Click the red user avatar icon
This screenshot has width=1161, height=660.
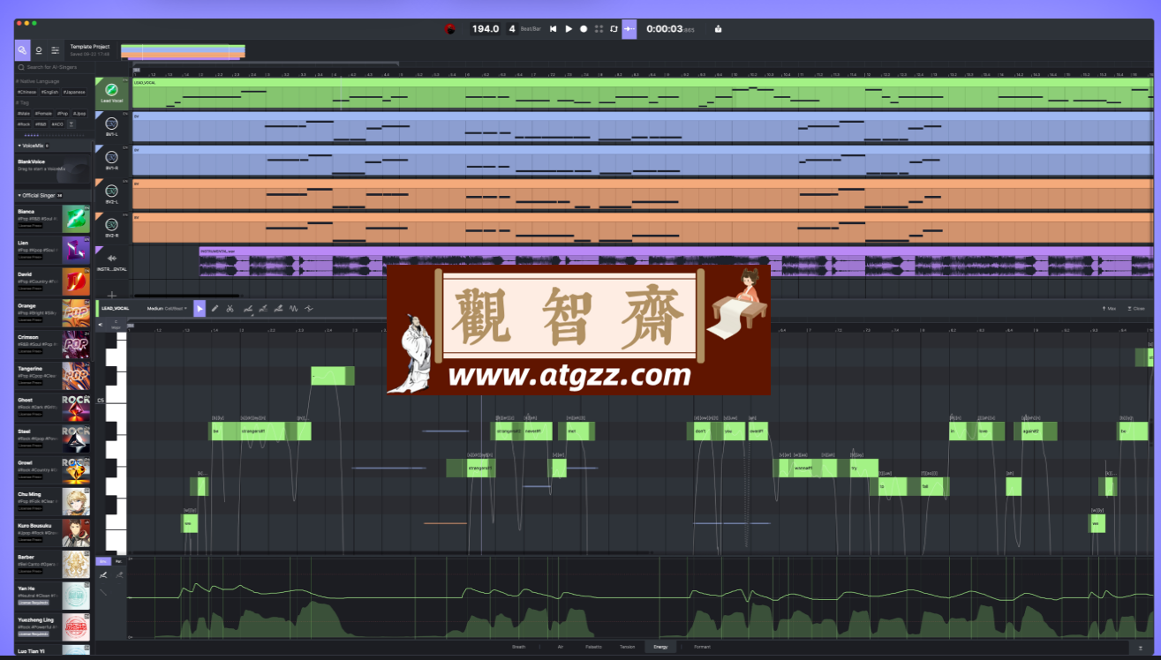pyautogui.click(x=449, y=29)
